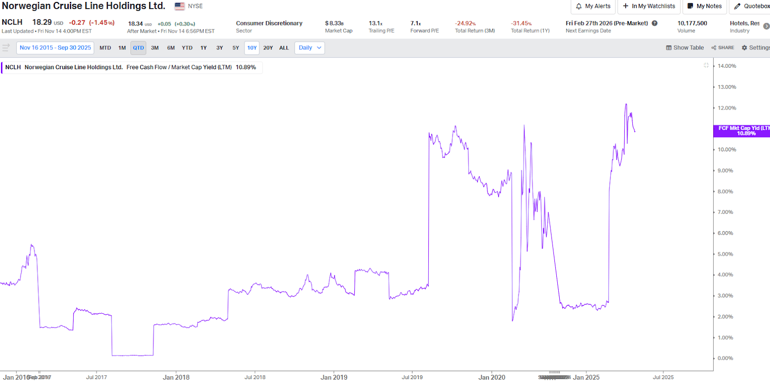Select the MTD time range
The width and height of the screenshot is (770, 382).
(105, 48)
